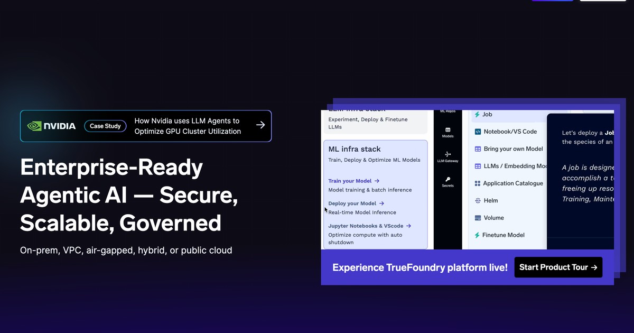Click 'Real-time Model Inference' text
This screenshot has height=333, width=634.
point(362,212)
